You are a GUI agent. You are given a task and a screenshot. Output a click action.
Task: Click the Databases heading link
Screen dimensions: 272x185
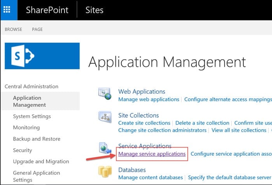tap(132, 170)
